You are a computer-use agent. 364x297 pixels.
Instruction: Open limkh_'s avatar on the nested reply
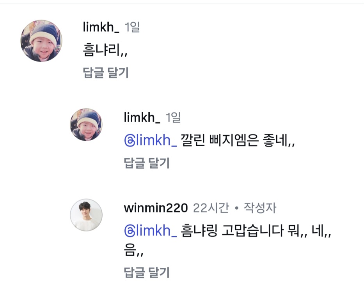click(86, 125)
